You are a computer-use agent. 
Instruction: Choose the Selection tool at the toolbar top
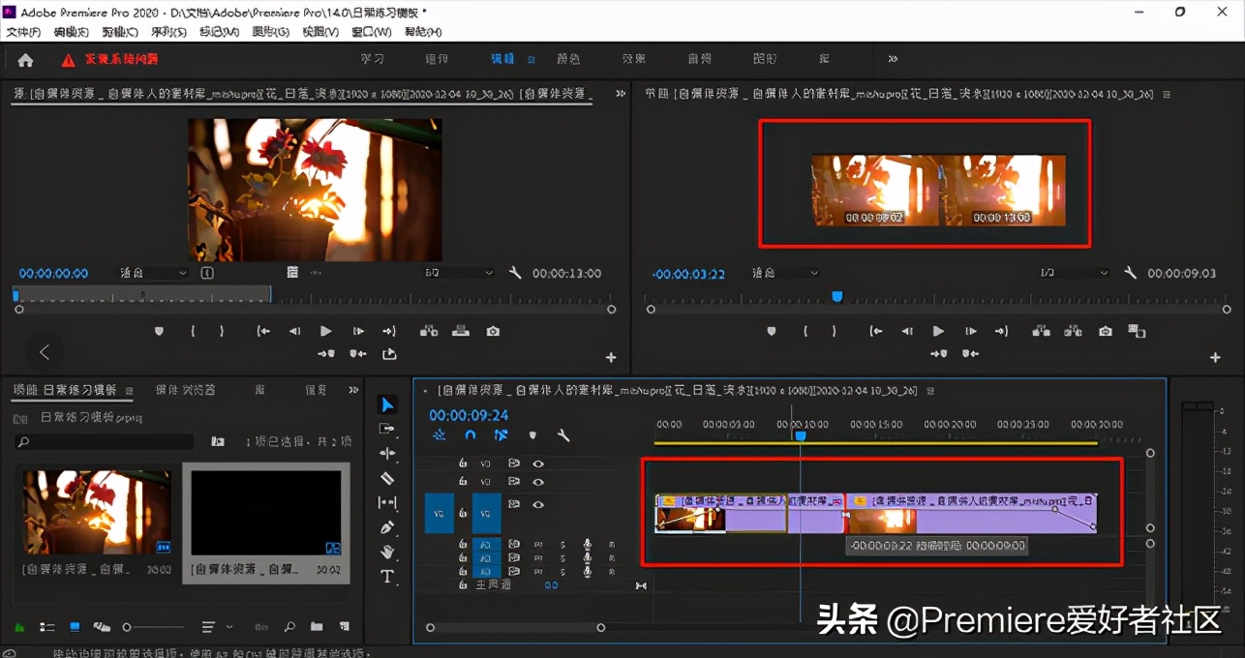[387, 403]
